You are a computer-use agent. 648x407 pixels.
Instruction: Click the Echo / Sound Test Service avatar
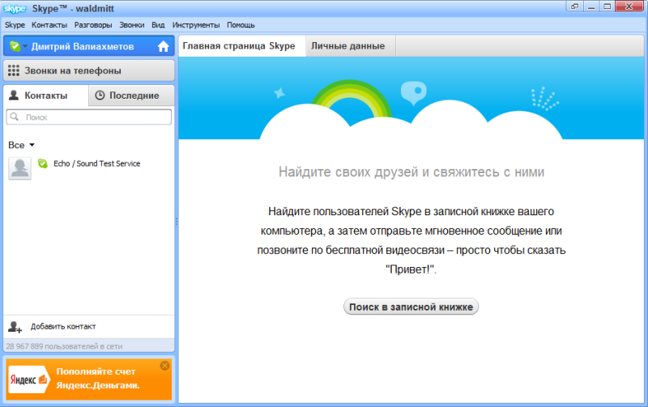[x=19, y=168]
